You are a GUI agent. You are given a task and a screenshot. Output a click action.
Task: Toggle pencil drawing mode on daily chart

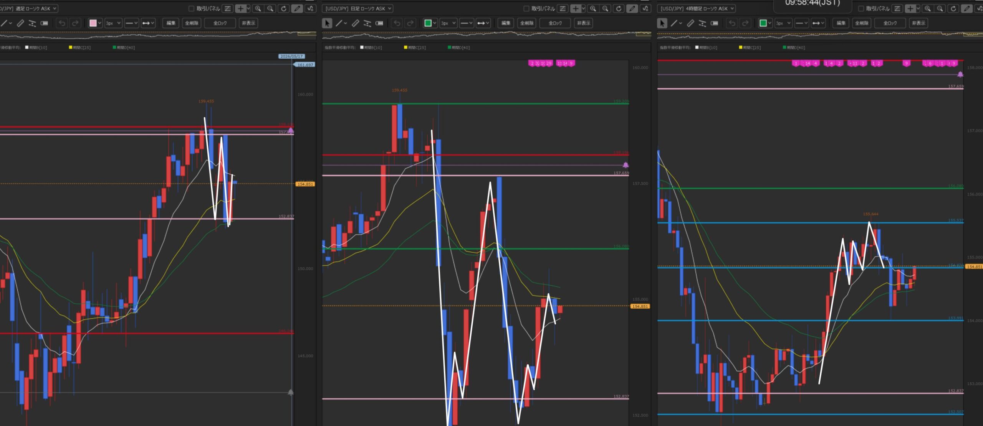(x=632, y=8)
